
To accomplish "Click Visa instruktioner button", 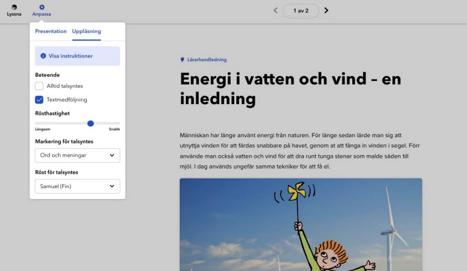I will pyautogui.click(x=77, y=56).
